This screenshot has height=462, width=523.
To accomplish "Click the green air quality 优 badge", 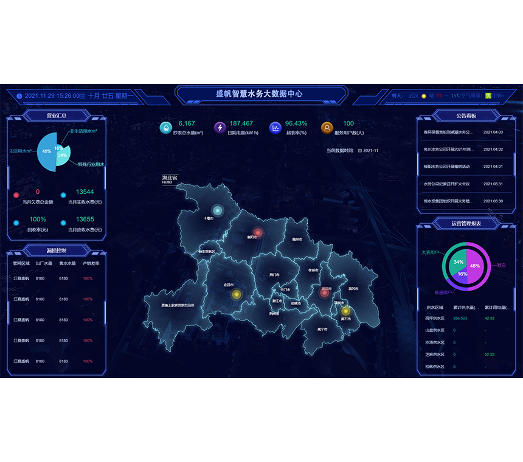I will point(488,95).
